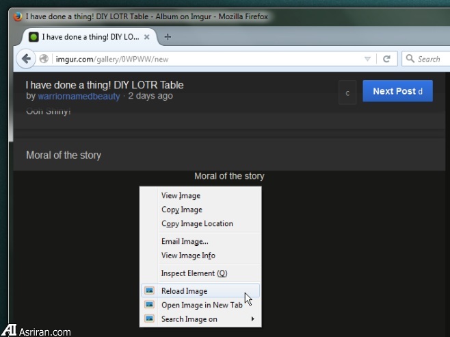Click the green Imgur favicon on the tab

pyautogui.click(x=32, y=37)
